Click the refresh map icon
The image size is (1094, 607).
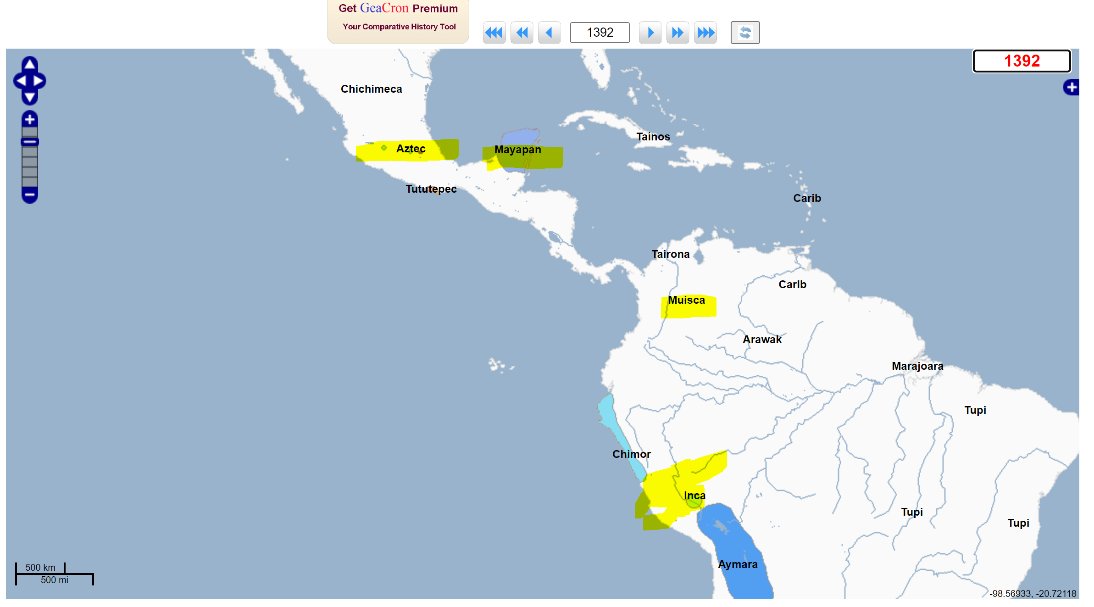(744, 33)
